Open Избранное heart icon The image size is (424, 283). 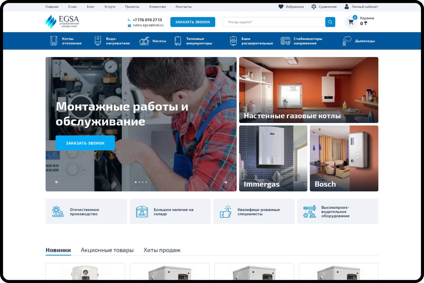(281, 7)
